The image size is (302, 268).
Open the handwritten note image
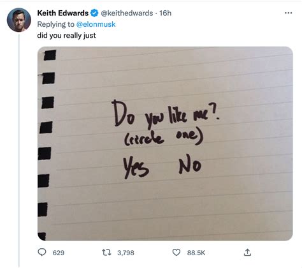pos(165,144)
